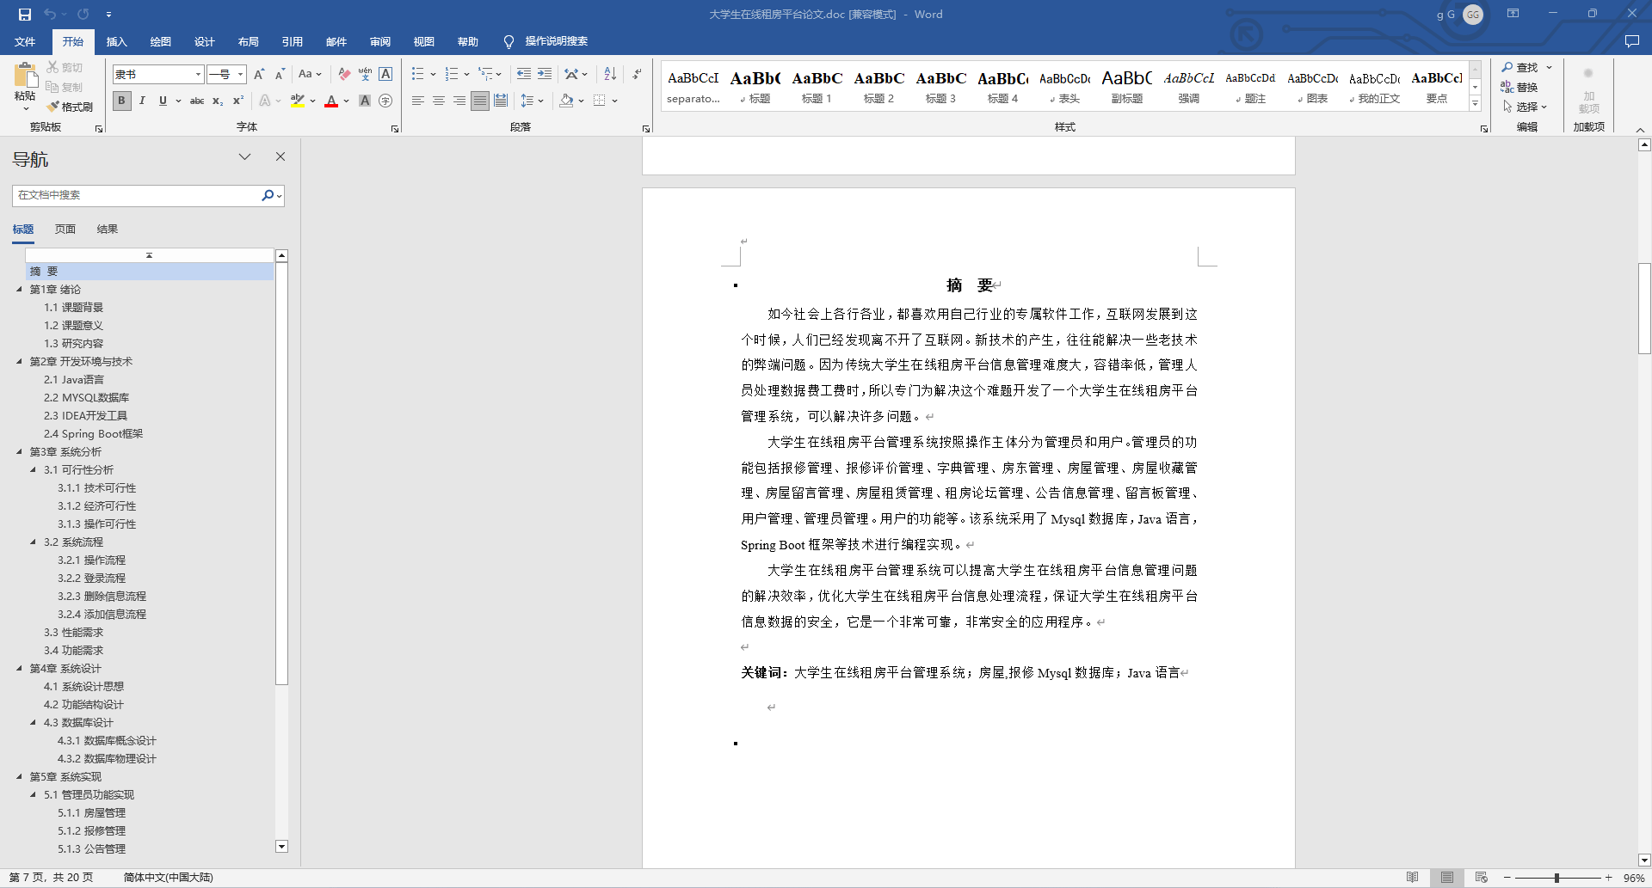Toggle Italic formatting
Image resolution: width=1652 pixels, height=888 pixels.
(142, 101)
